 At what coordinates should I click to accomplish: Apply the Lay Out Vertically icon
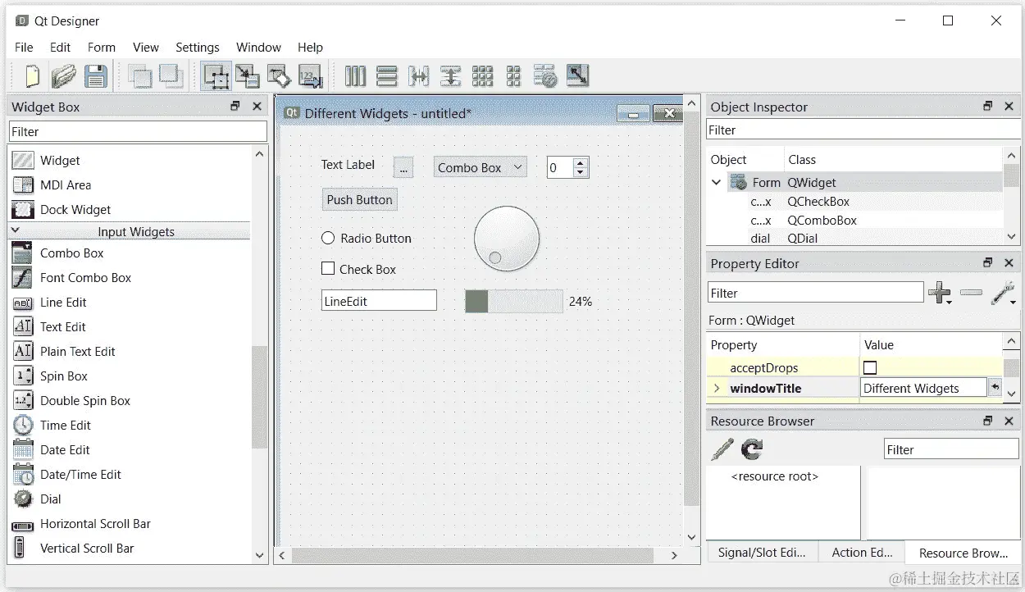point(387,76)
